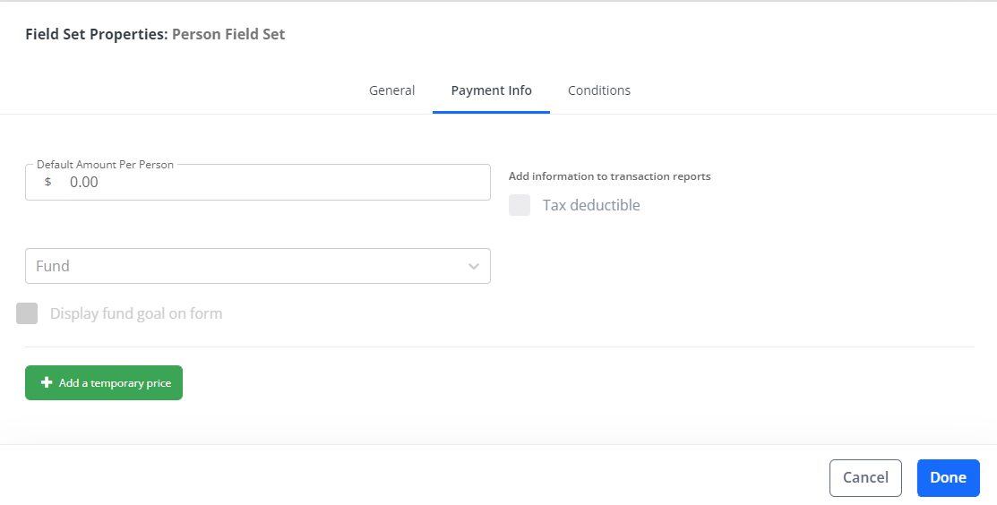Click the Tax deductible label text
The height and width of the screenshot is (505, 997).
click(591, 205)
